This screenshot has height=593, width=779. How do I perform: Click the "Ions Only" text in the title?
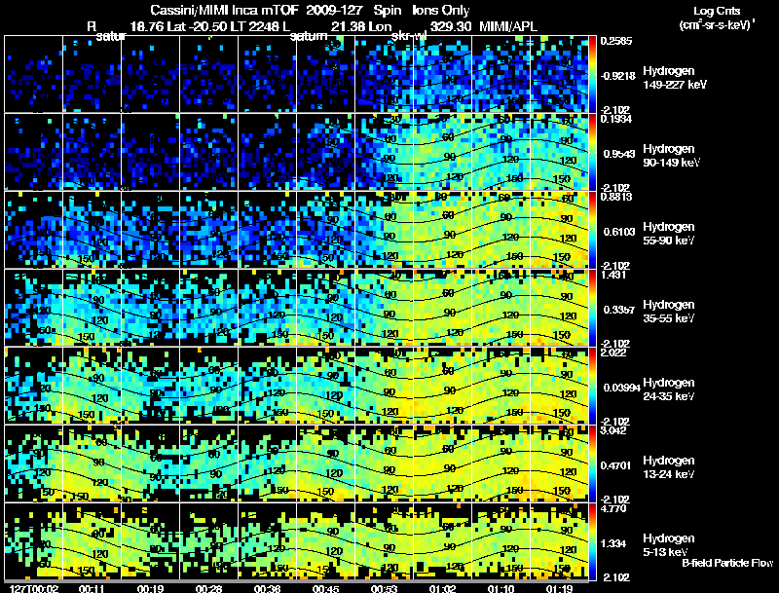pos(441,10)
